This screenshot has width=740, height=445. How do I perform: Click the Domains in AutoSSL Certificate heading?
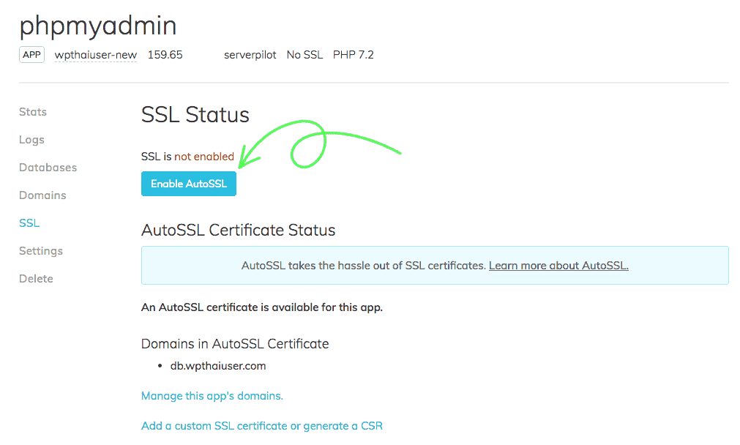(235, 343)
